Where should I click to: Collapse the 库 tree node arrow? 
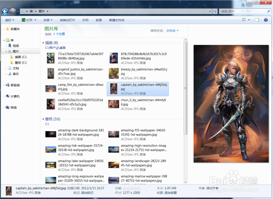[x=4, y=40]
